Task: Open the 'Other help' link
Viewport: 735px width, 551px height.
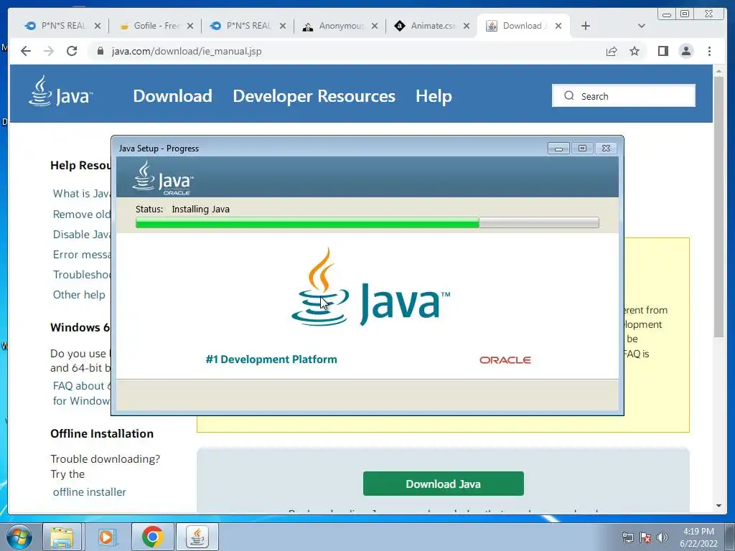Action: click(x=79, y=295)
